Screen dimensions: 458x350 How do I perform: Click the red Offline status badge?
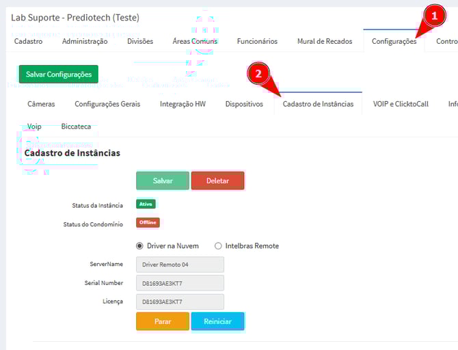[148, 223]
